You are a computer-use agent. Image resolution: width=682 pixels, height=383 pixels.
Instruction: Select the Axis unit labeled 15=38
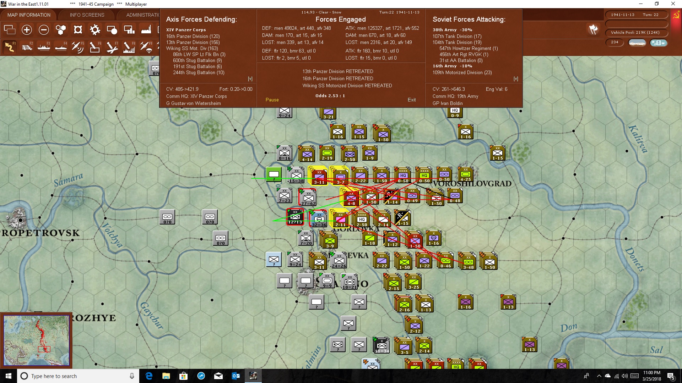296,175
